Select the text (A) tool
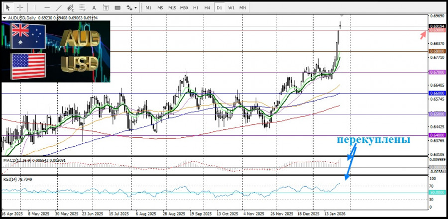This screenshot has width=448, height=219. (94, 8)
